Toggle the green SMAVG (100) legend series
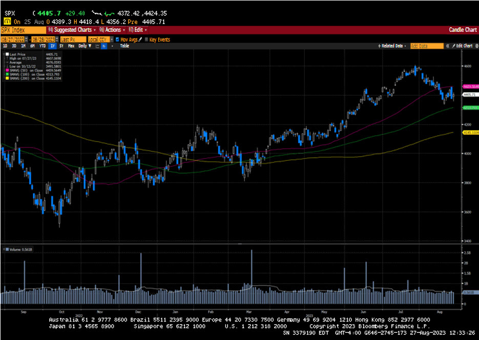This screenshot has width=479, height=340. coord(6,74)
